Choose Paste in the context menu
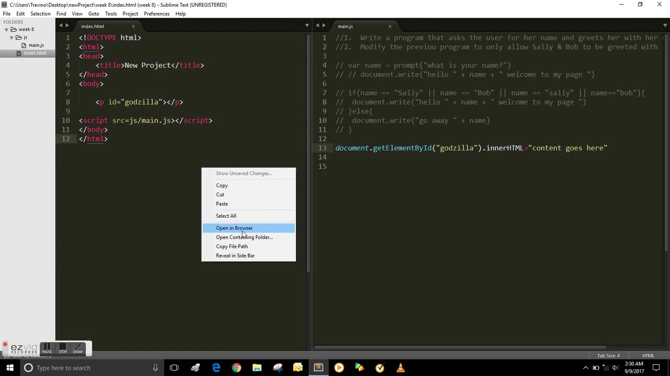670x376 pixels. point(249,204)
